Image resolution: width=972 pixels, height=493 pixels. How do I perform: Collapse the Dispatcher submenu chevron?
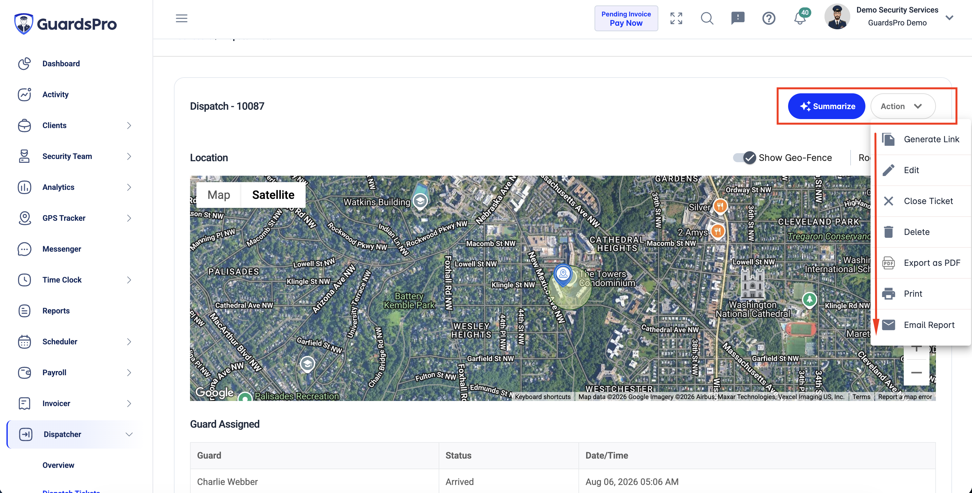pos(129,434)
